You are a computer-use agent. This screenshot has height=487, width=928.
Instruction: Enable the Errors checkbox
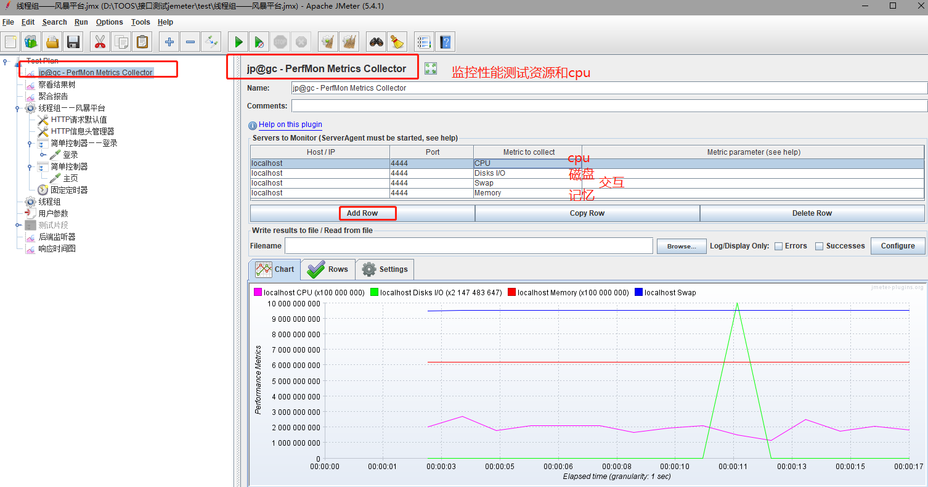[x=779, y=246]
